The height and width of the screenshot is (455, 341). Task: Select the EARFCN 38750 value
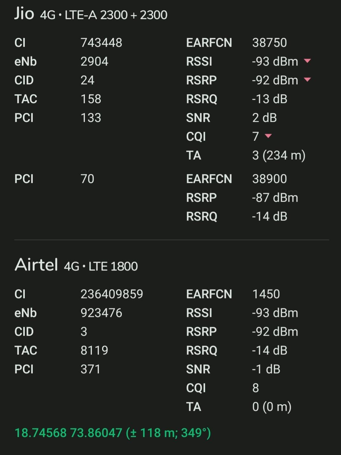click(269, 42)
